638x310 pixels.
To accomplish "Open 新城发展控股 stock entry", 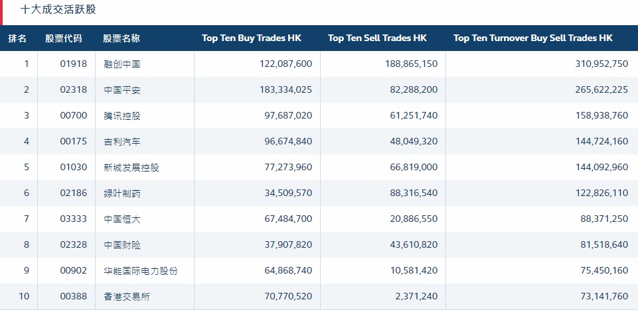I will click(131, 168).
